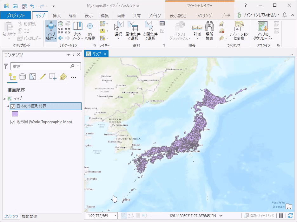Open サインインしていません sign-in dropdown
Viewport: 297px width, 222px height.
(259, 15)
